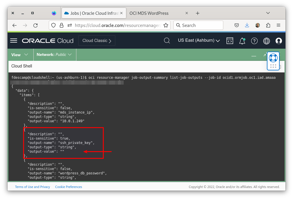Click the tracking protection shield icon
Screen dimensions: 293x199
[x=53, y=25]
